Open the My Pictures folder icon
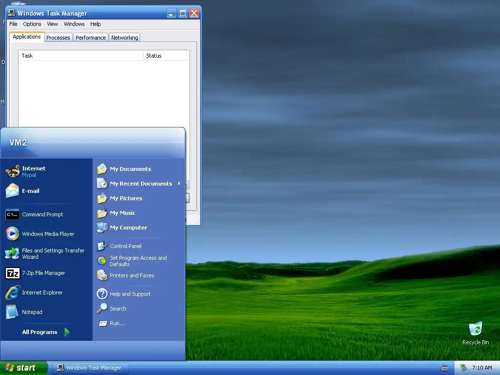 102,198
